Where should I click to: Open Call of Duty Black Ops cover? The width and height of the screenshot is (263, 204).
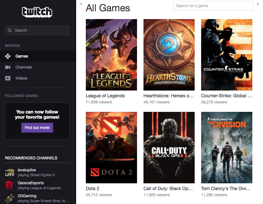pos(169,147)
